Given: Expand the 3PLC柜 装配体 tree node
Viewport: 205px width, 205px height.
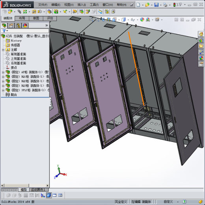Looking at the screenshot, I should 3,90.
